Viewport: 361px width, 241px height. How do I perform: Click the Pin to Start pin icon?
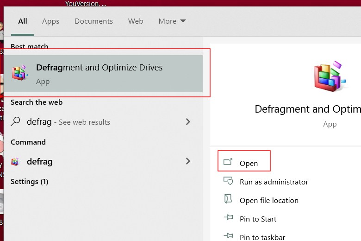pos(227,218)
